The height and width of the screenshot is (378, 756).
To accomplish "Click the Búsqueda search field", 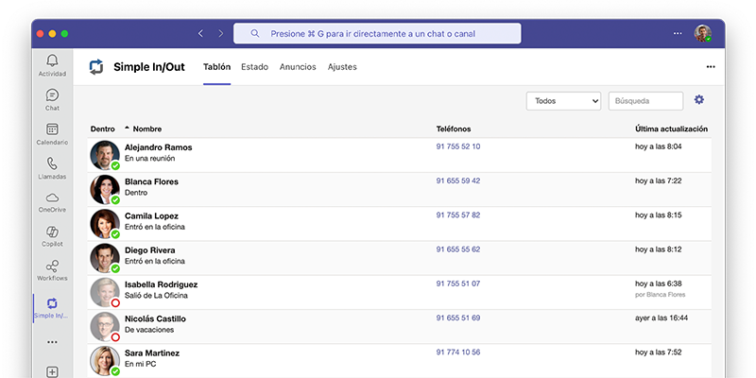I will pos(646,101).
